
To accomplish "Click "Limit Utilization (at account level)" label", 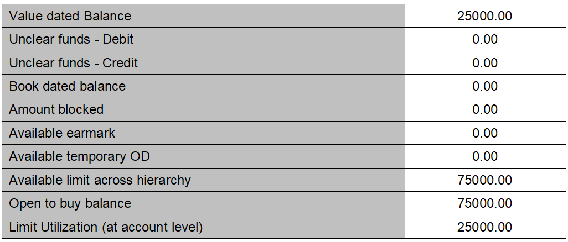I will click(x=106, y=227).
